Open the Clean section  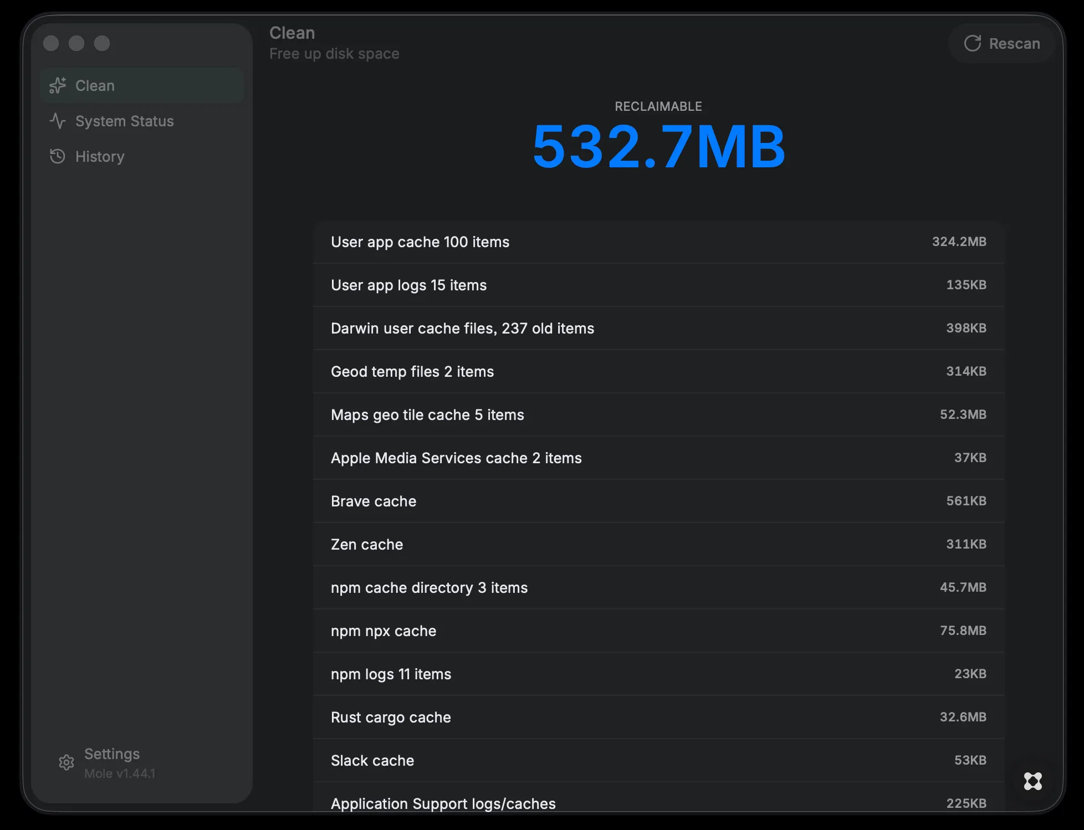pyautogui.click(x=142, y=85)
